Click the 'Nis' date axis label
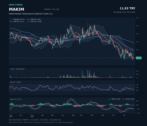 [63, 115]
